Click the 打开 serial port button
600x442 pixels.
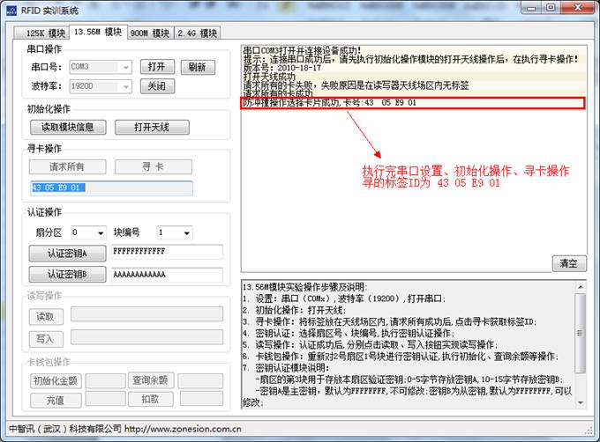pos(156,67)
